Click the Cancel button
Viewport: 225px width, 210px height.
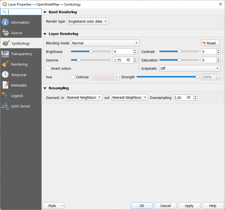click(166, 206)
